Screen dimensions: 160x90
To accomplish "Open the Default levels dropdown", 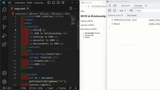I will pyautogui.click(x=115, y=15).
